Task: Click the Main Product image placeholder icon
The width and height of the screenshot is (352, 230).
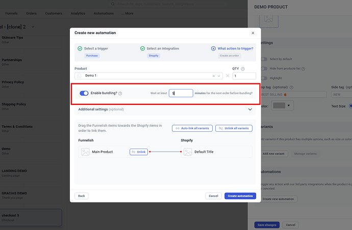Action: coord(85,152)
